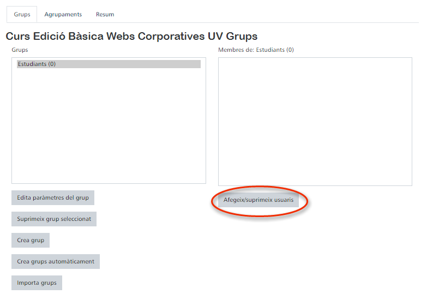Click the Edita paràmetres del grup button
The image size is (427, 300).
click(x=53, y=197)
